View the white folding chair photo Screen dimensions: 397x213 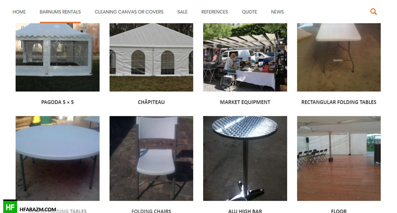point(151,159)
